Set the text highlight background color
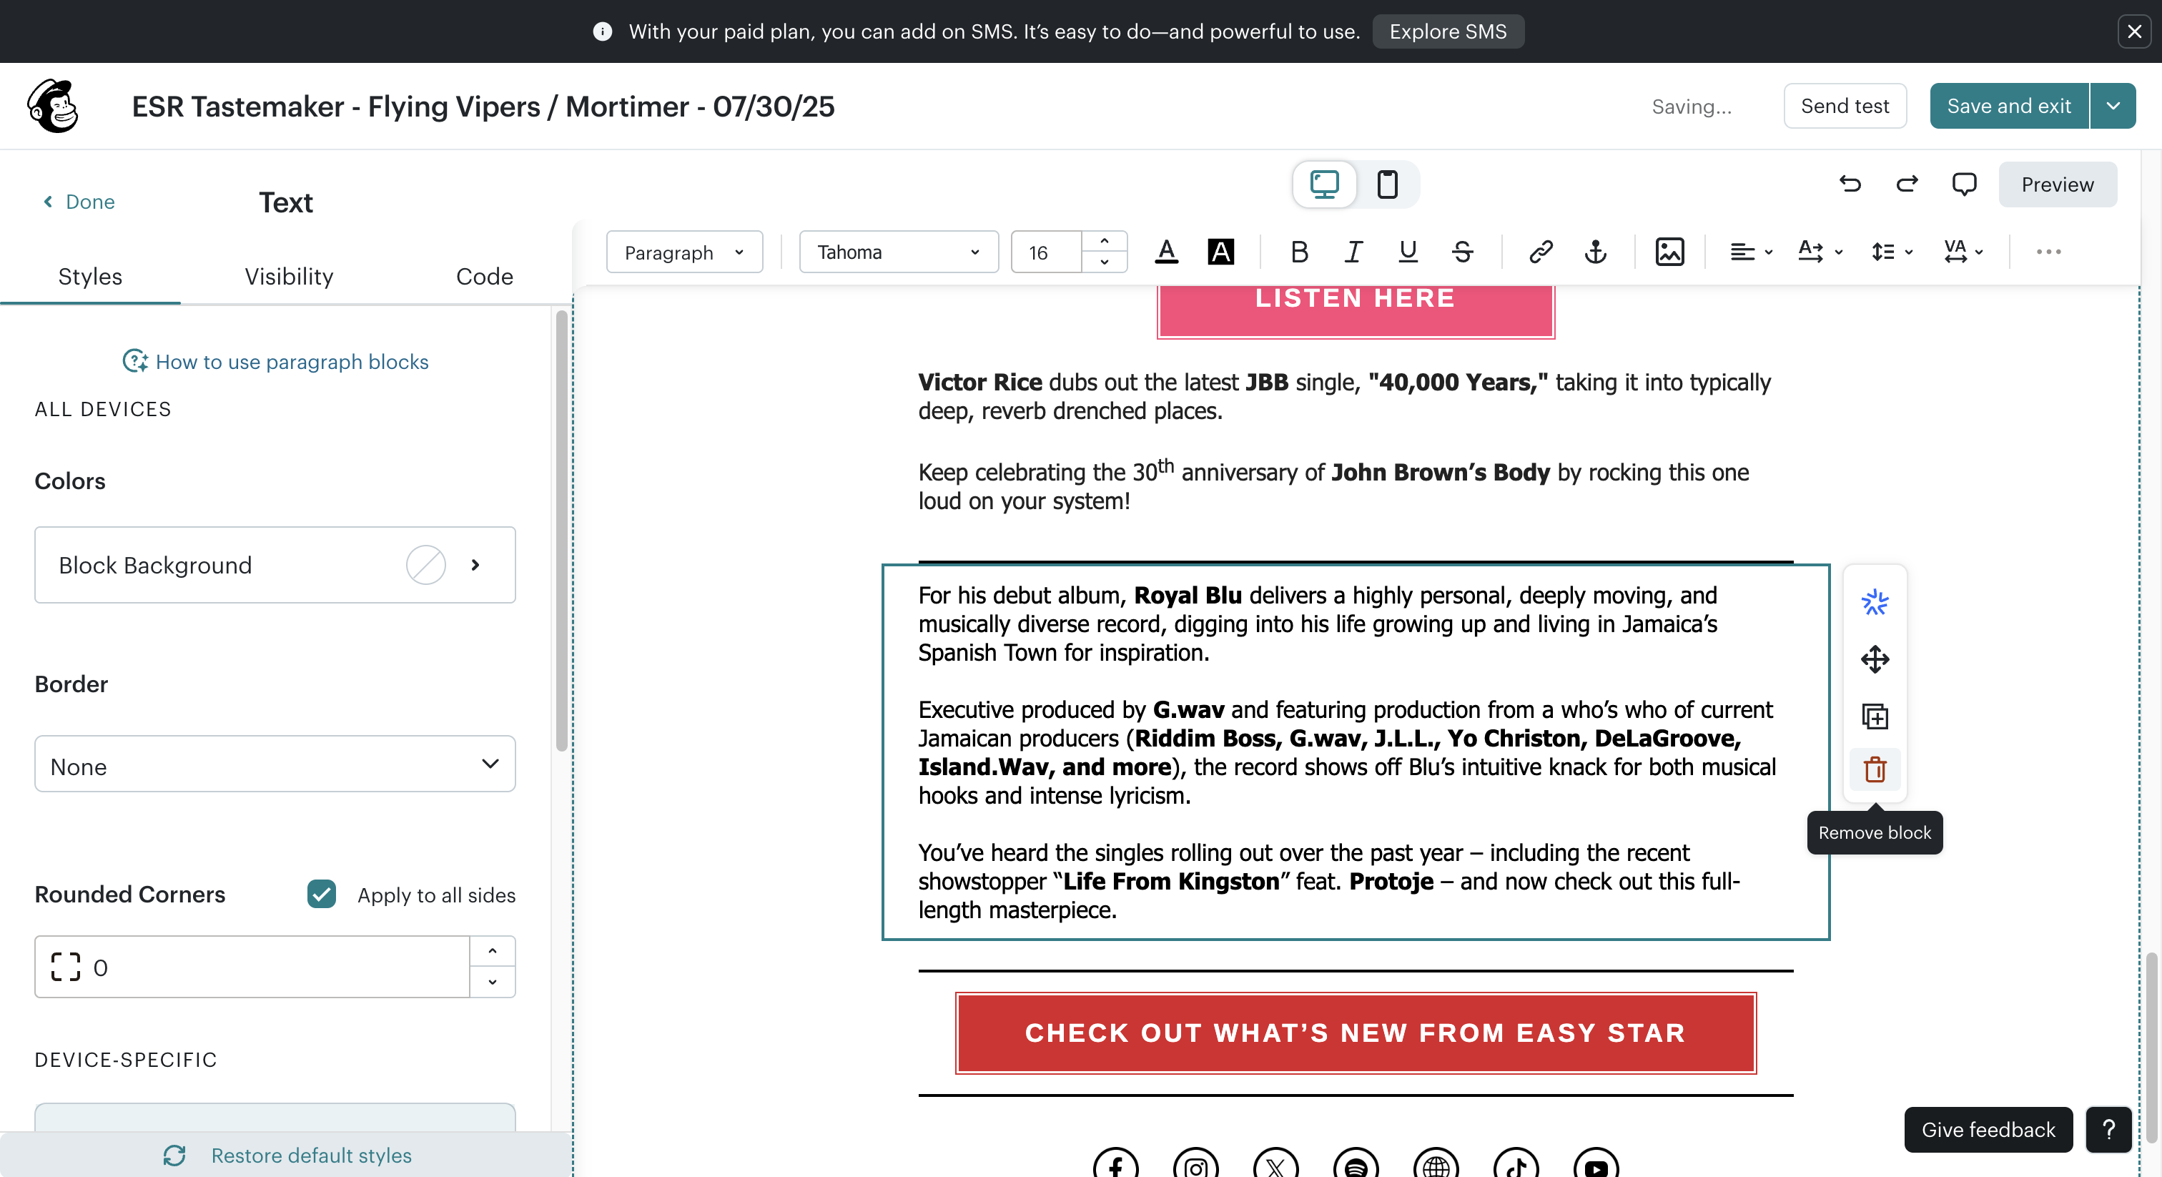Viewport: 2162px width, 1177px height. coord(1220,252)
